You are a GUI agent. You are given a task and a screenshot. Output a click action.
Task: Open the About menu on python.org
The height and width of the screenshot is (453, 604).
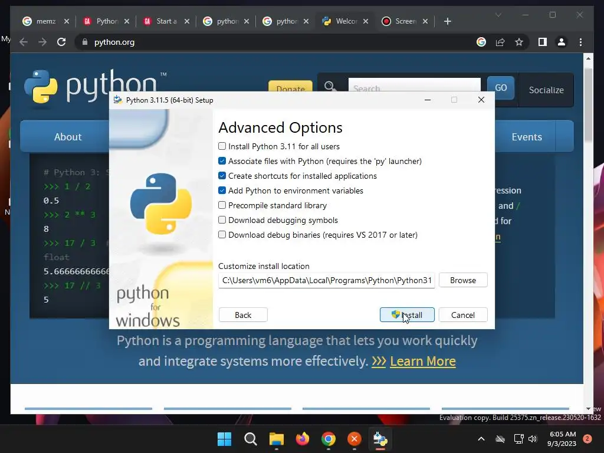tap(68, 137)
